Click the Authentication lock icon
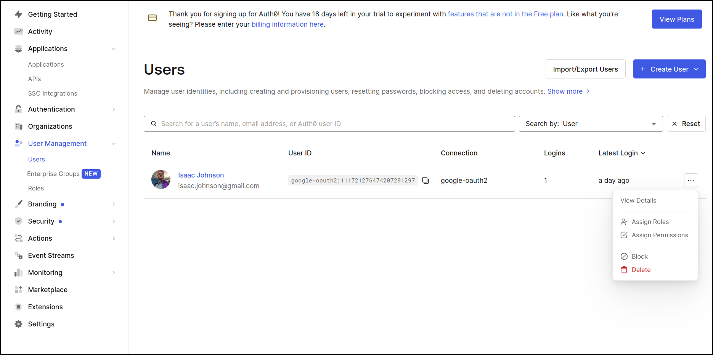Screen dimensions: 713x355 [18, 109]
